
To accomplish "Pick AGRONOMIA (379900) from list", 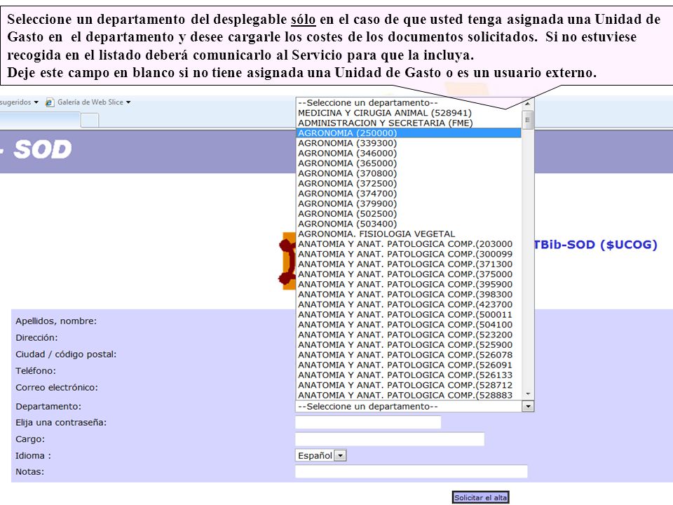I will 409,203.
